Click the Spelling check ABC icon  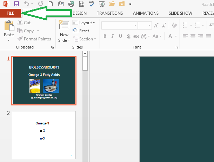click(x=92, y=4)
